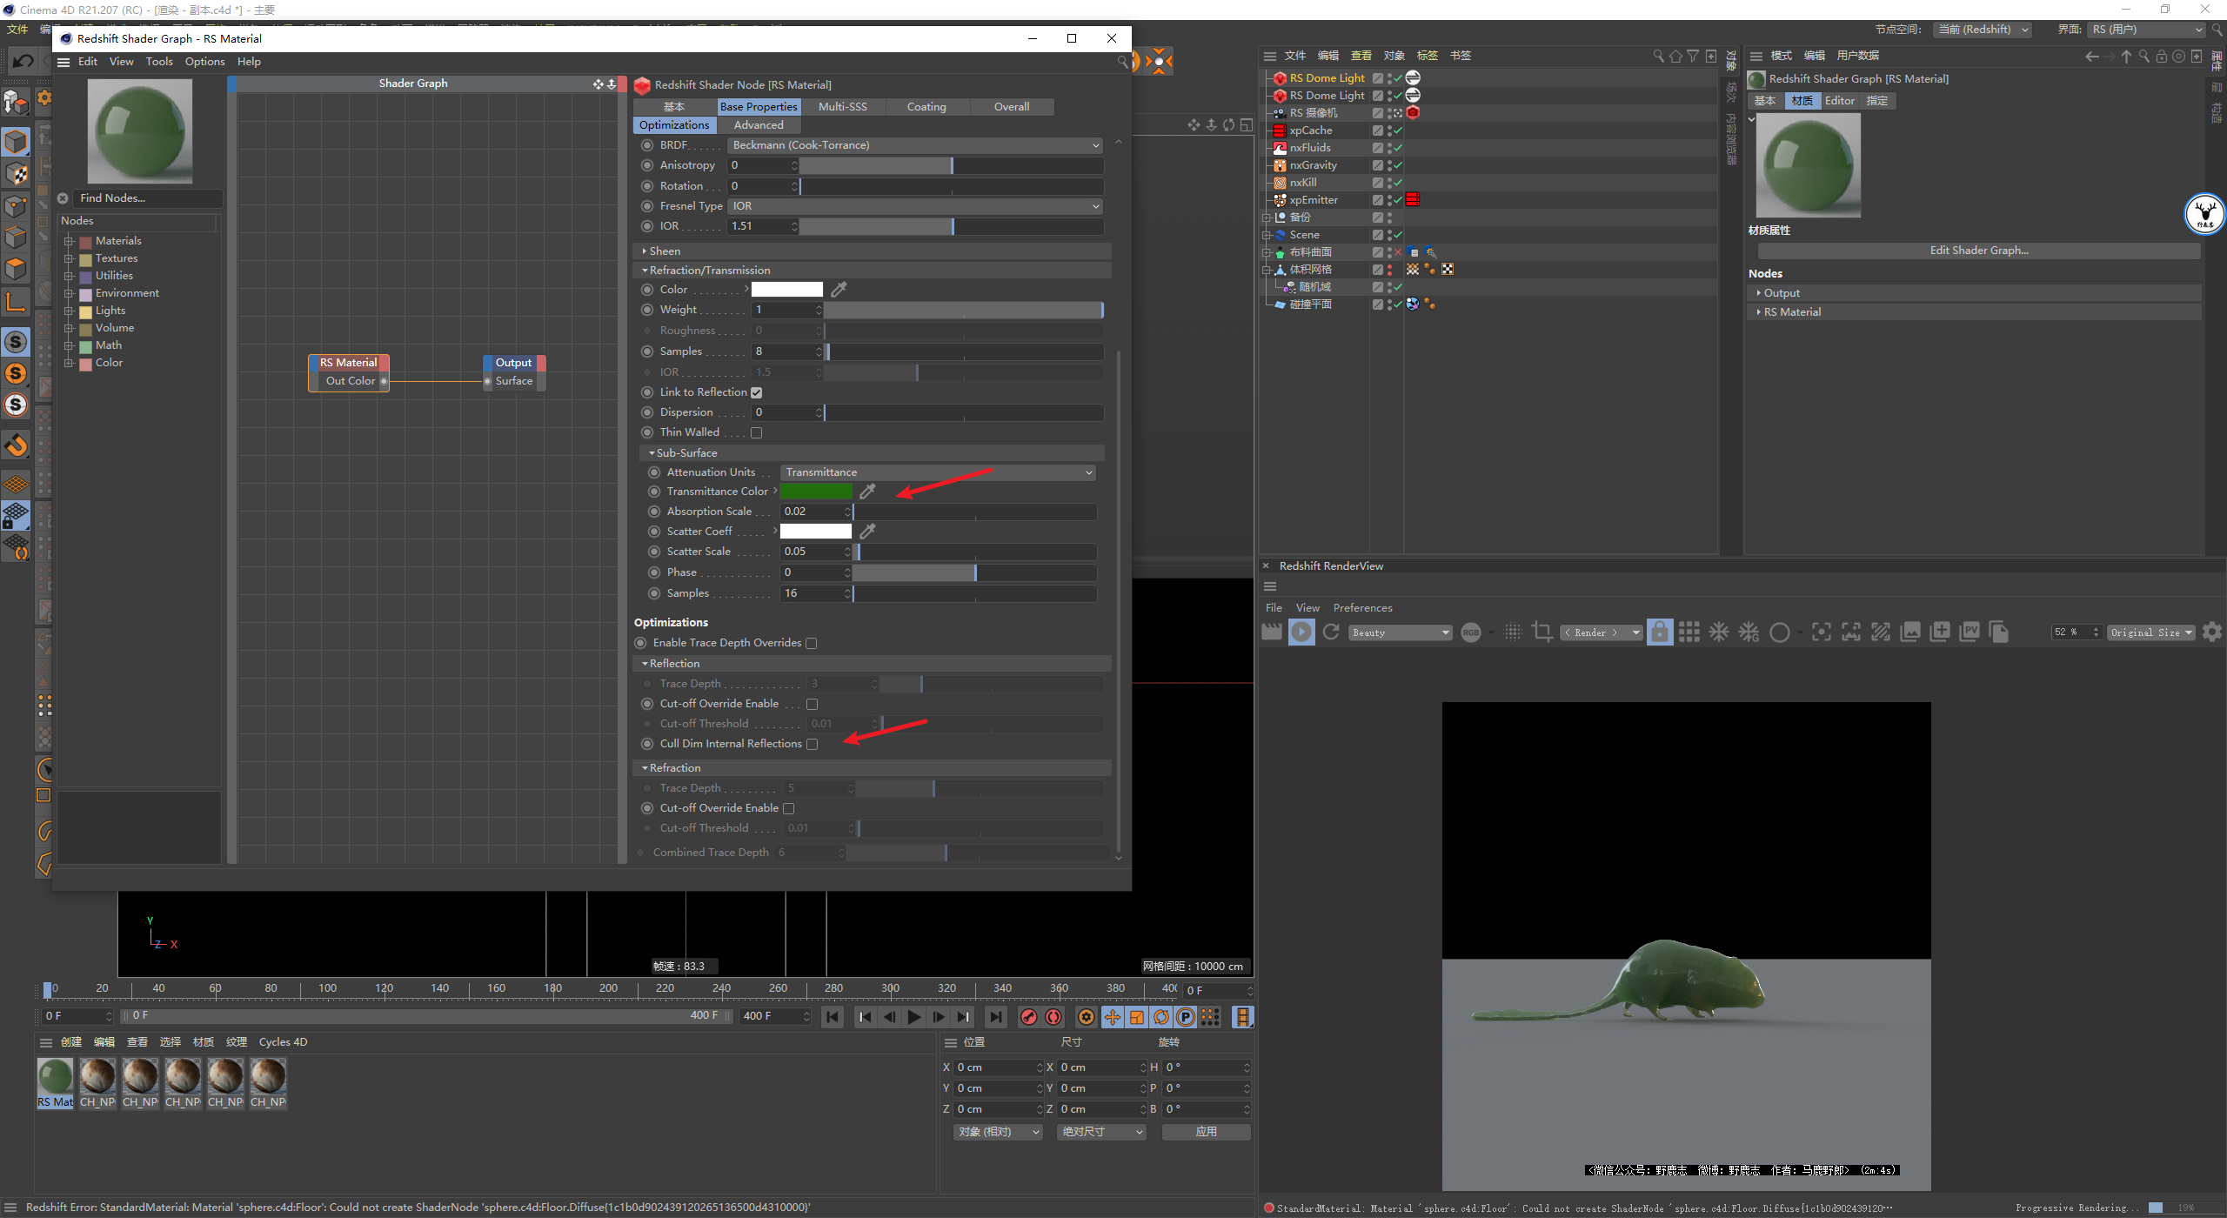2227x1218 pixels.
Task: Click the RenderView refresh icon
Action: 1331,632
